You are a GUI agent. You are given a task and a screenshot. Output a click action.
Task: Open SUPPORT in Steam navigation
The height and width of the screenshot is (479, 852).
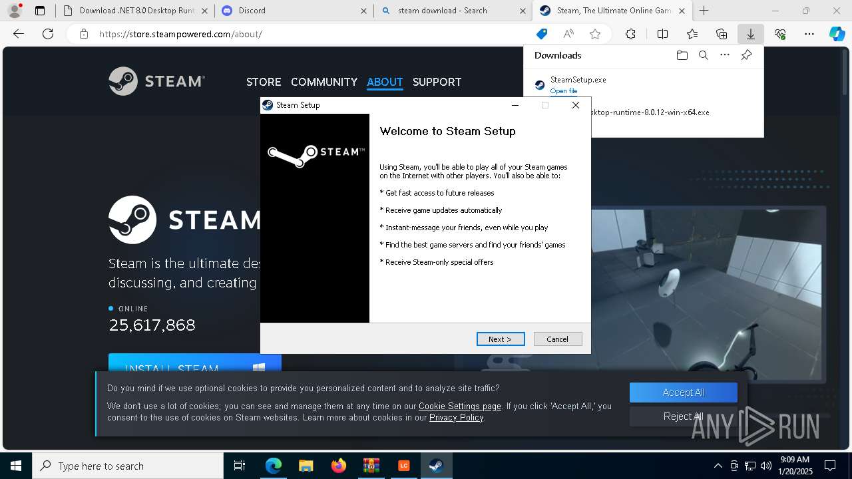437,82
